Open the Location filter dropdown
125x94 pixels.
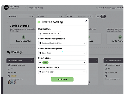click(21, 16)
